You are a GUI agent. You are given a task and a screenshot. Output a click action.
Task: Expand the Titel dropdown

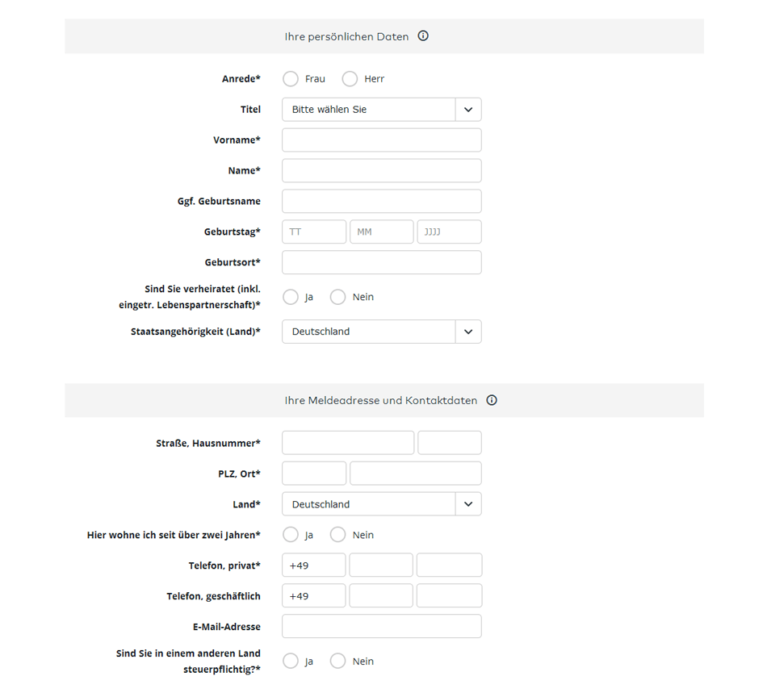(382, 110)
